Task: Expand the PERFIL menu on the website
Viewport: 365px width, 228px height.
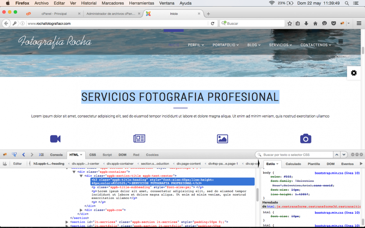Action: click(196, 45)
